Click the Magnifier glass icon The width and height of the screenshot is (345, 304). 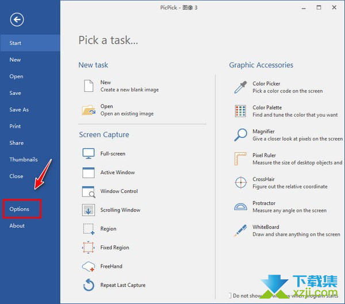[x=240, y=135]
